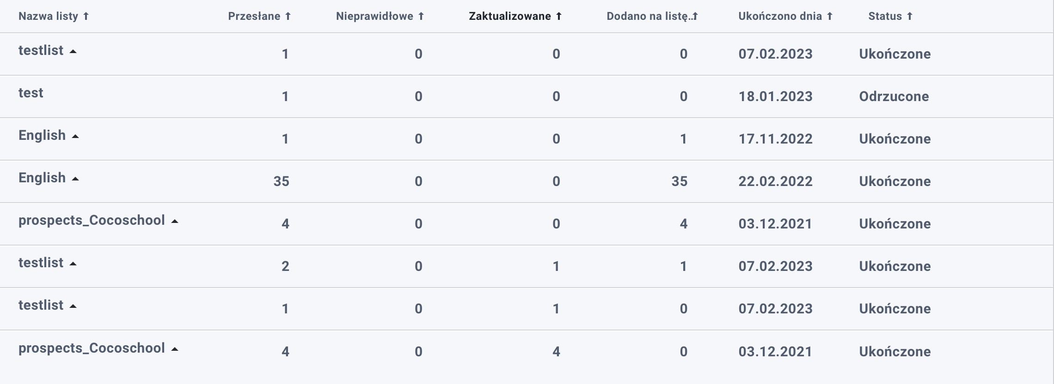The image size is (1054, 384).
Task: Click the 35 value under Dodano na listę
Action: coord(679,181)
